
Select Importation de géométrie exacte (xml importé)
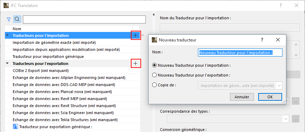[72, 42]
